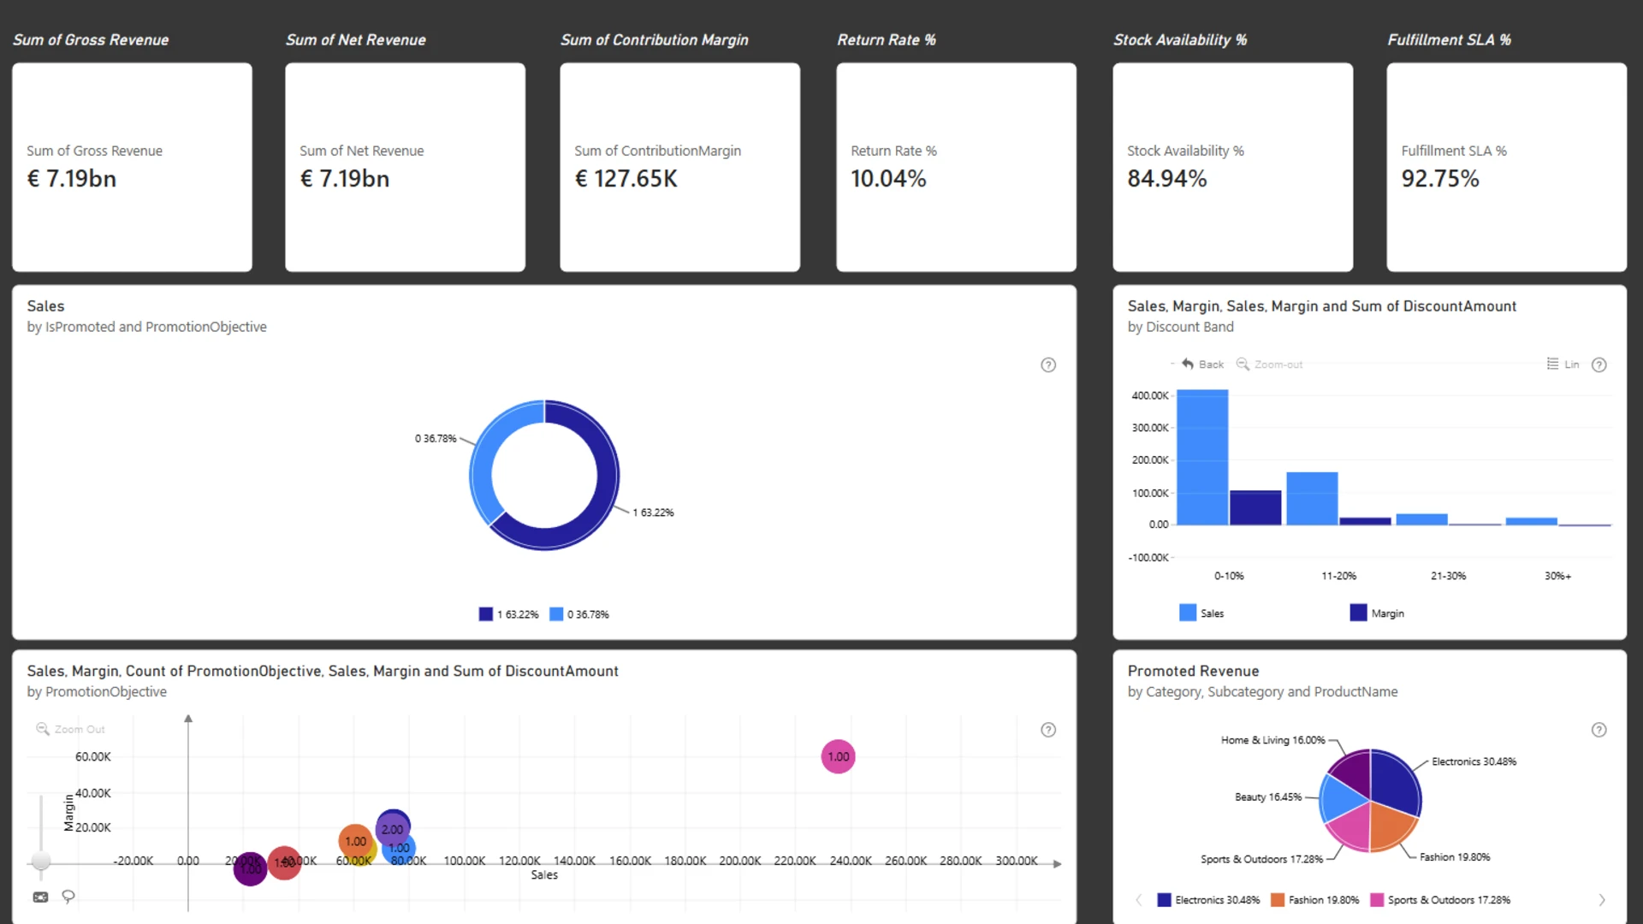This screenshot has width=1643, height=924.
Task: Select the Sum of ContributionMargin € 127.65K card
Action: [679, 167]
